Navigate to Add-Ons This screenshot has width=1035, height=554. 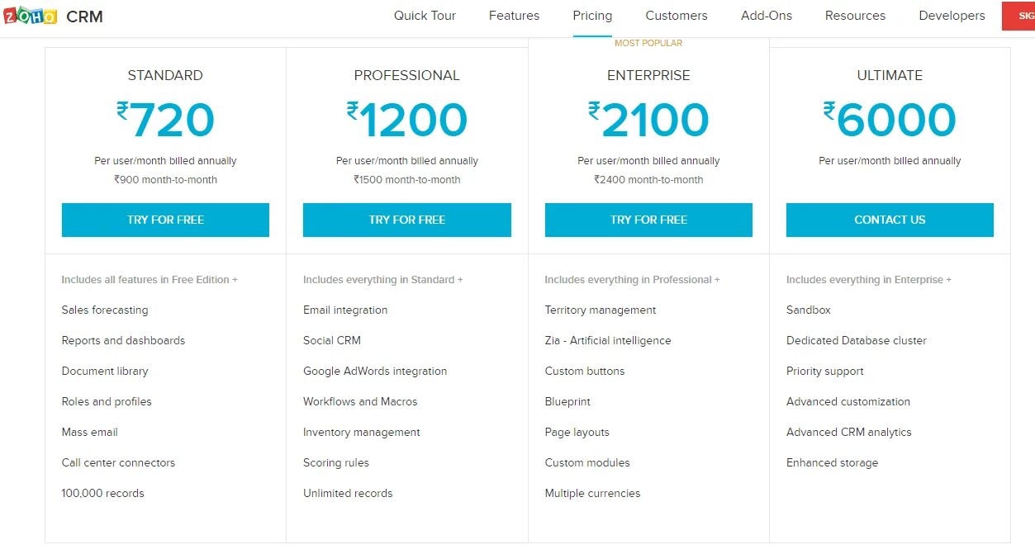click(x=767, y=16)
